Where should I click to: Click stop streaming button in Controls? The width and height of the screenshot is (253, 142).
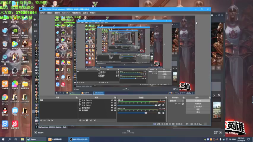point(198,101)
